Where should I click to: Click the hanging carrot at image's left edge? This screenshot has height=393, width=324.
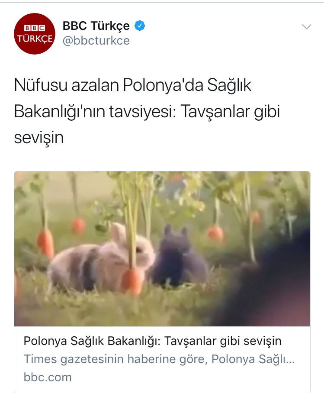[x=45, y=243]
